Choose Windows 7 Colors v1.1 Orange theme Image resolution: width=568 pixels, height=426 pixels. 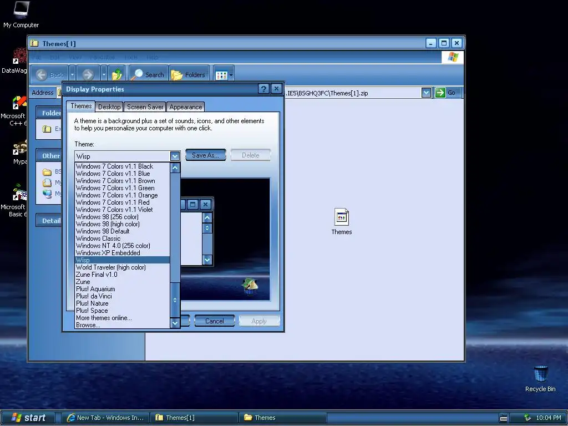pos(122,195)
